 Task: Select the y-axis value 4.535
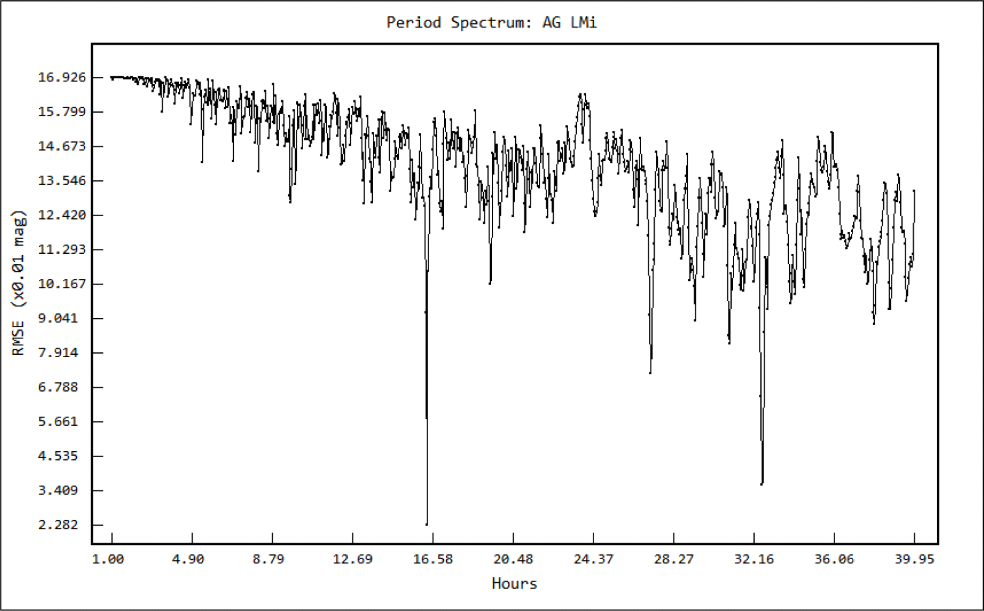58,456
